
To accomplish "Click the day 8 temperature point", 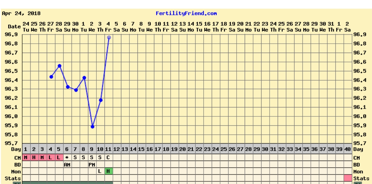I will 84,78.
